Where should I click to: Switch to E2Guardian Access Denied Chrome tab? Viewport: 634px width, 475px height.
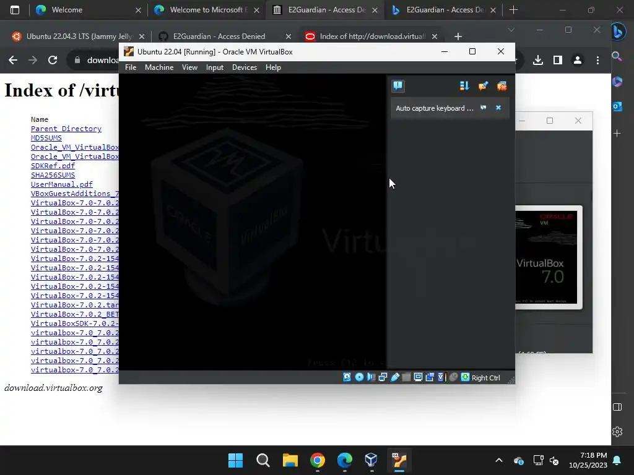[219, 36]
